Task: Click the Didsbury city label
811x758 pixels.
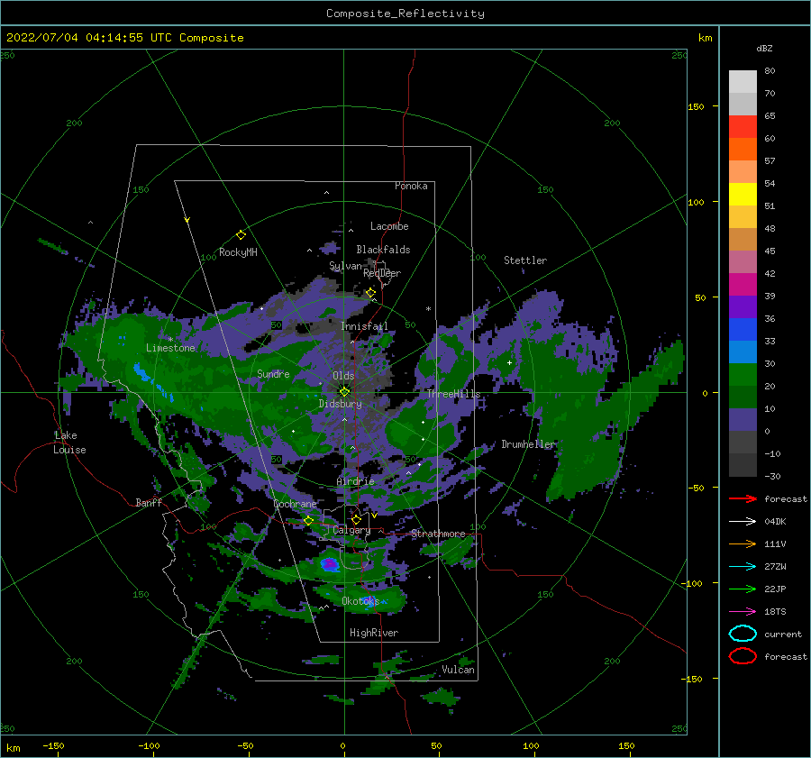Action: pyautogui.click(x=340, y=404)
